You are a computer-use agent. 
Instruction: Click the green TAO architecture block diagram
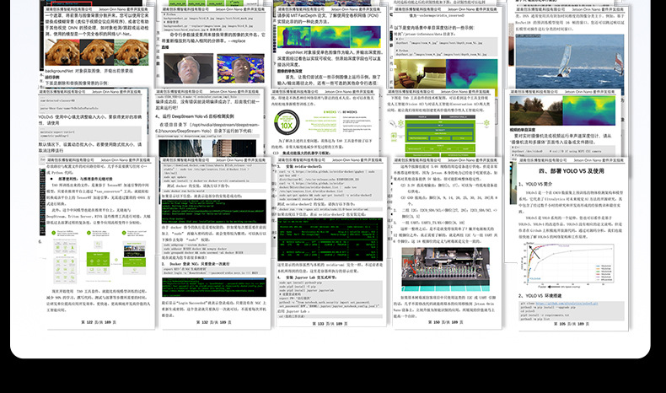(439, 137)
